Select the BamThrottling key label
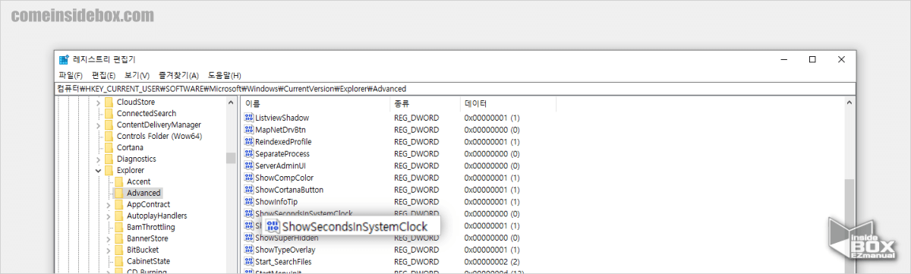Image resolution: width=911 pixels, height=274 pixels. coord(151,228)
